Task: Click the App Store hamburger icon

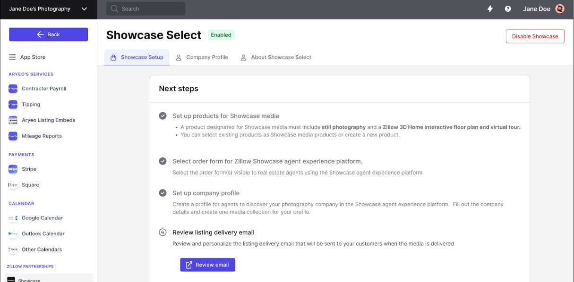Action: 12,57
